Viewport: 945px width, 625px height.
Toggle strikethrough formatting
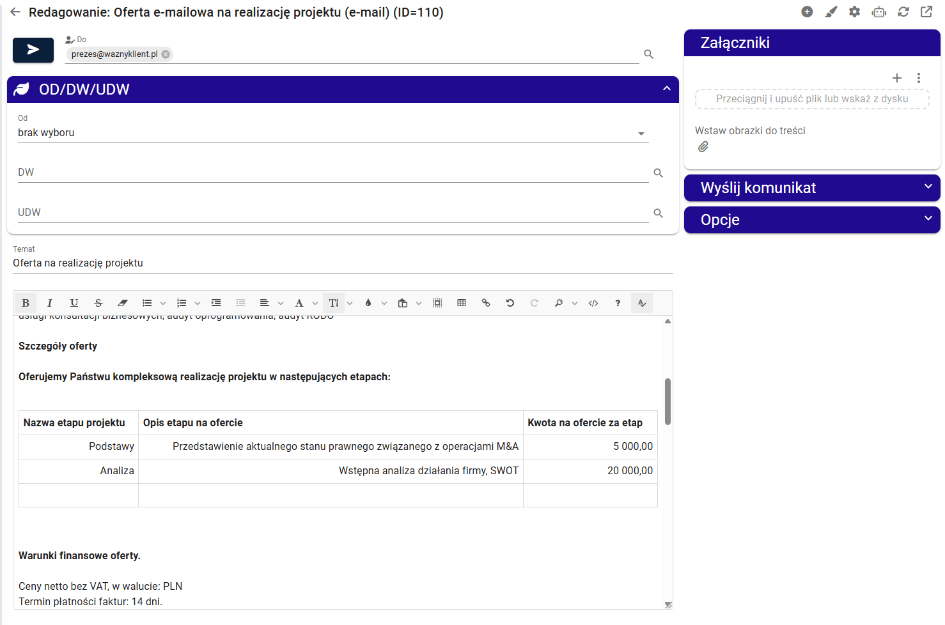98,303
